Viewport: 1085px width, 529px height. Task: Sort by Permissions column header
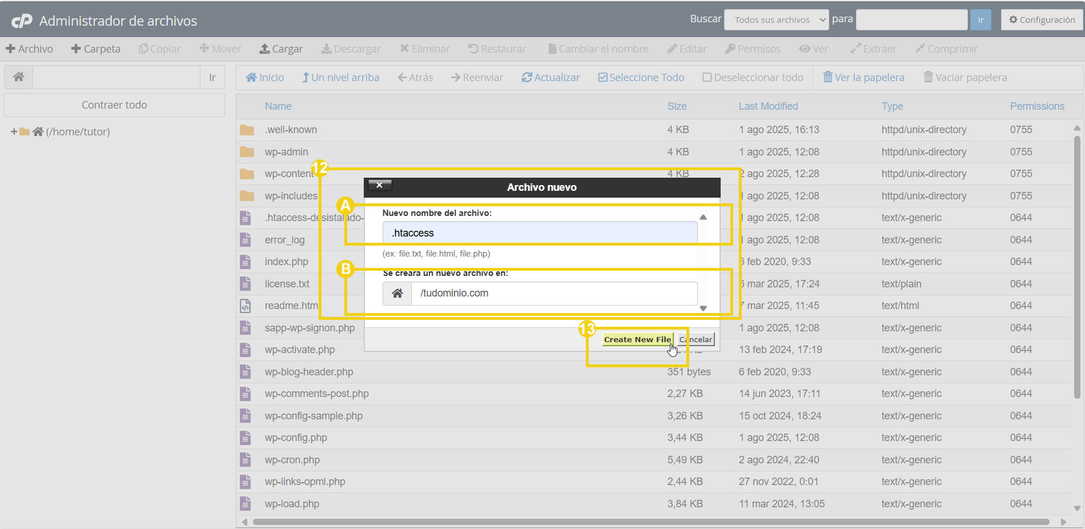(x=1037, y=106)
